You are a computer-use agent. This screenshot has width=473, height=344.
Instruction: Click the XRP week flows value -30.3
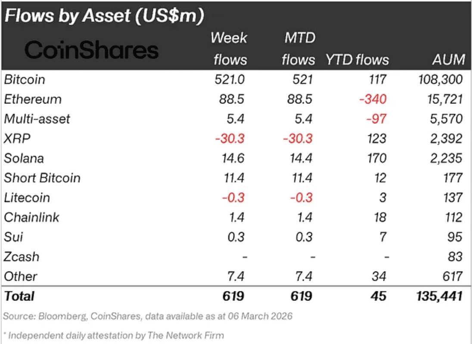[x=230, y=138]
